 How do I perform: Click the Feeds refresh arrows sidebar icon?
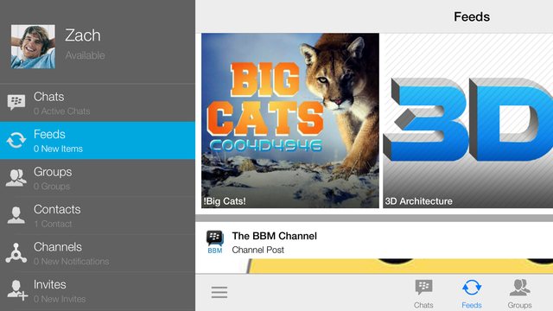(x=16, y=140)
